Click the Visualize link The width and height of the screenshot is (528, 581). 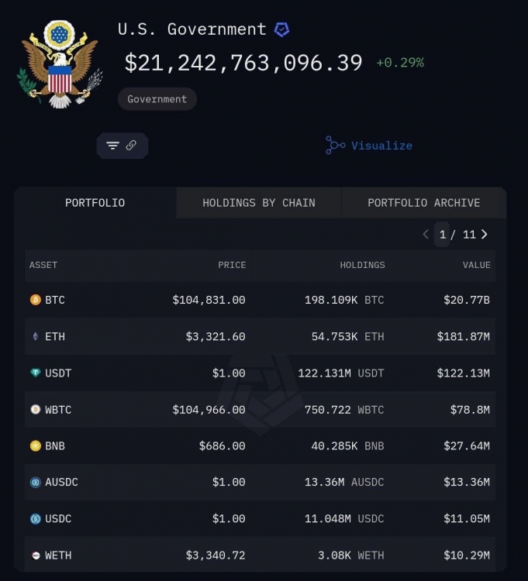point(369,145)
